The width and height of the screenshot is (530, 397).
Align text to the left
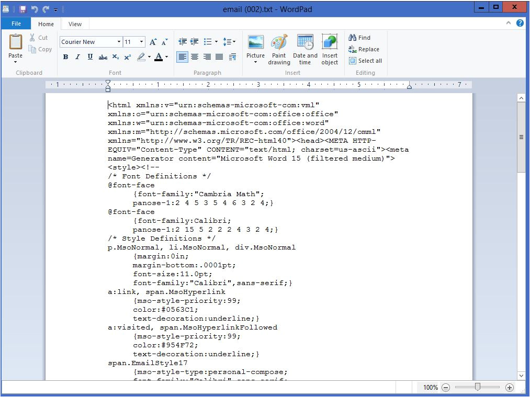[182, 57]
